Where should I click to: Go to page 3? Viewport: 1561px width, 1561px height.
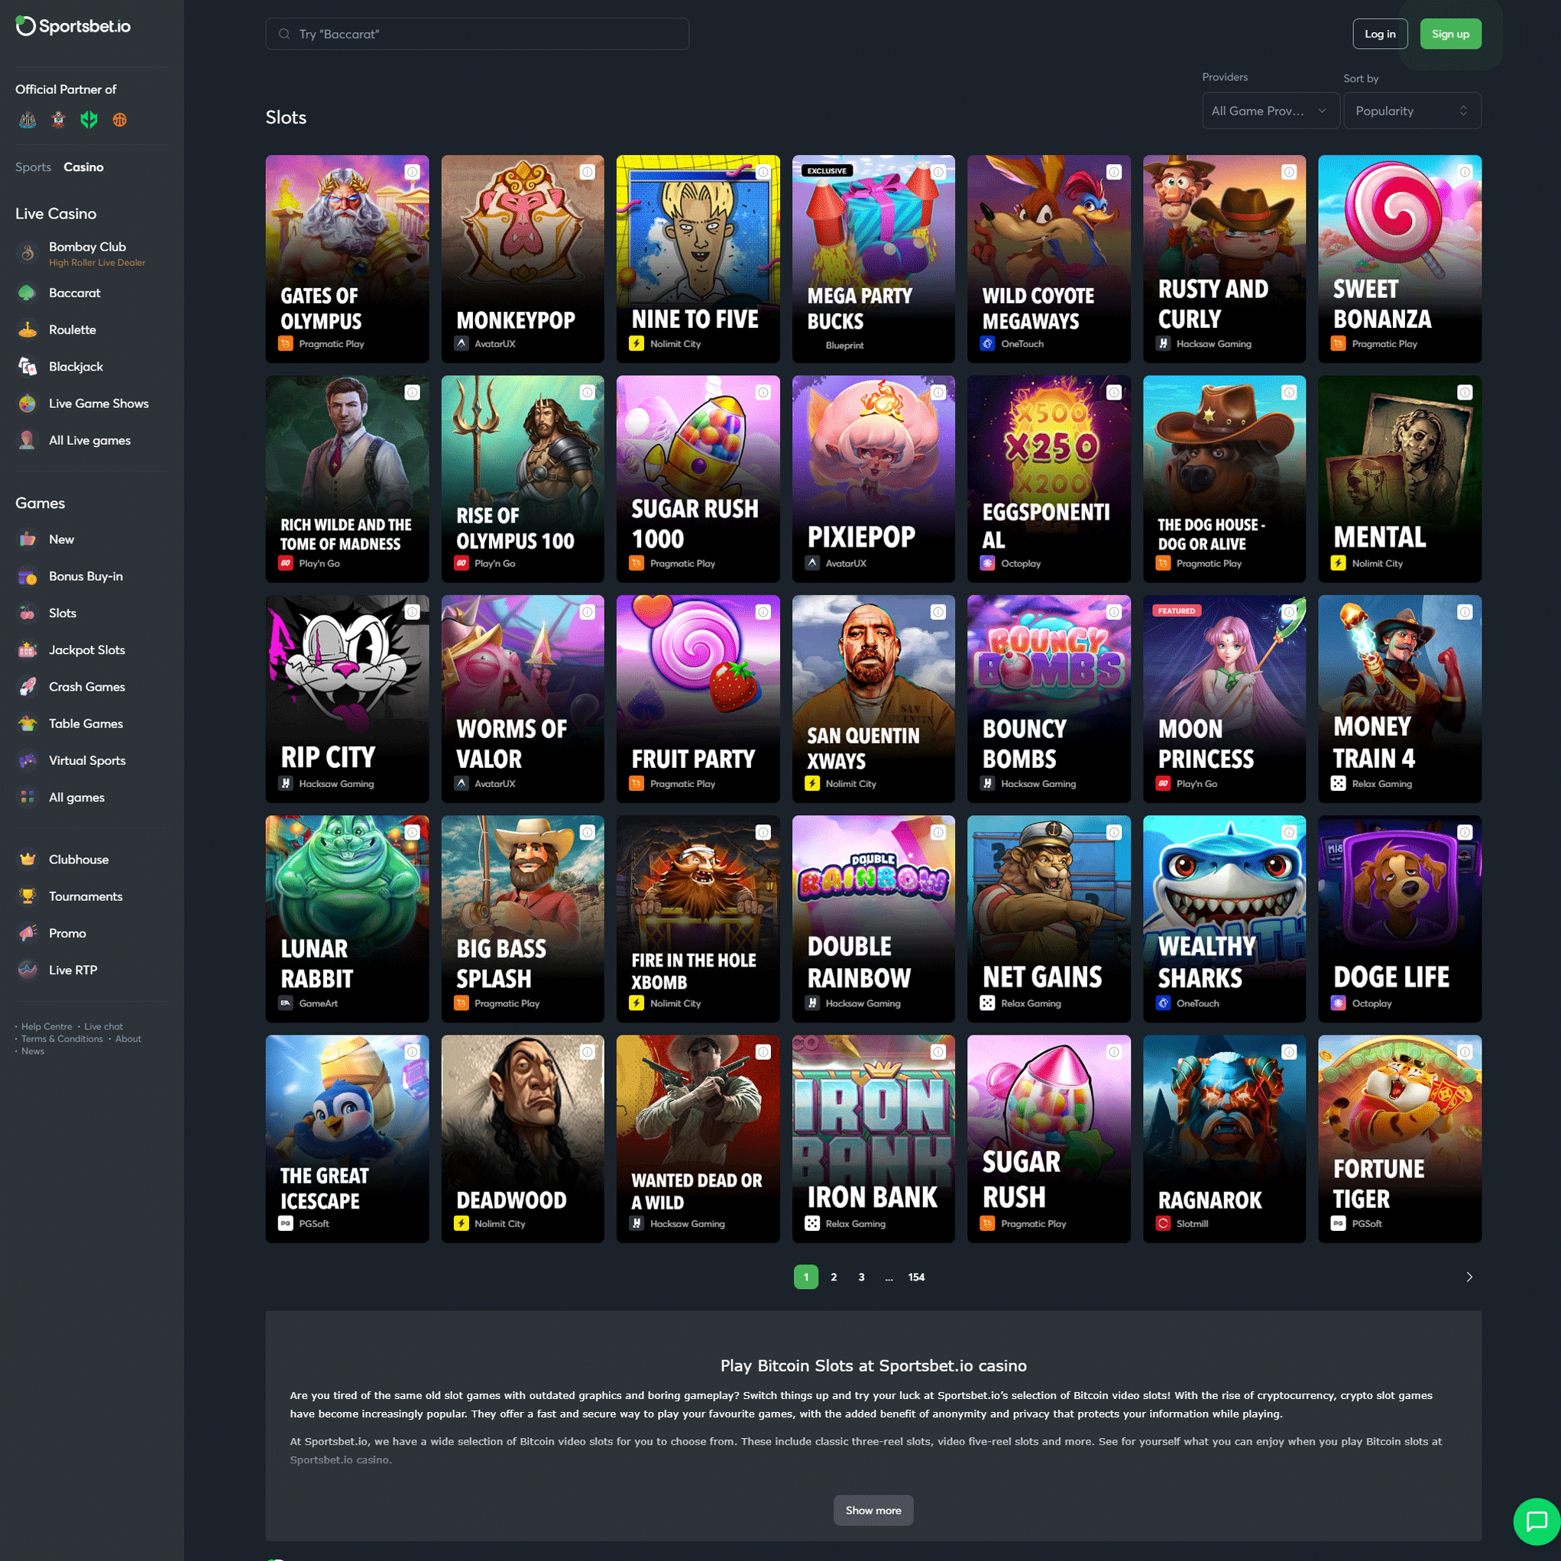click(x=861, y=1277)
